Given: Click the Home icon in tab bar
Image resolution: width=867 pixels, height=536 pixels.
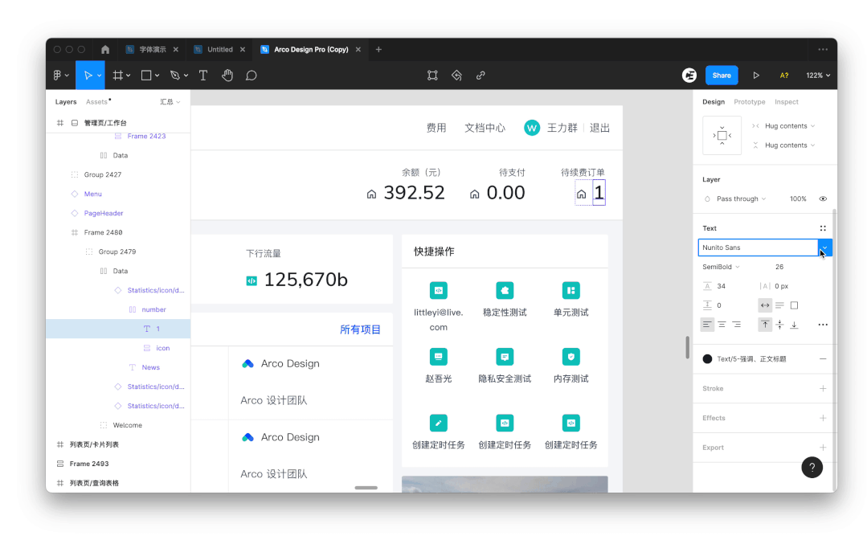Looking at the screenshot, I should (105, 49).
